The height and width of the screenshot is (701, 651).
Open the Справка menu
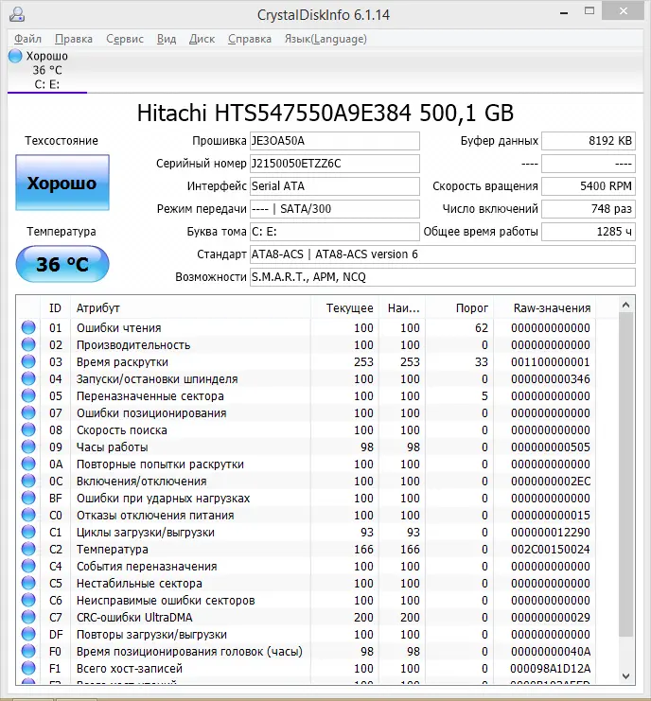(x=250, y=39)
